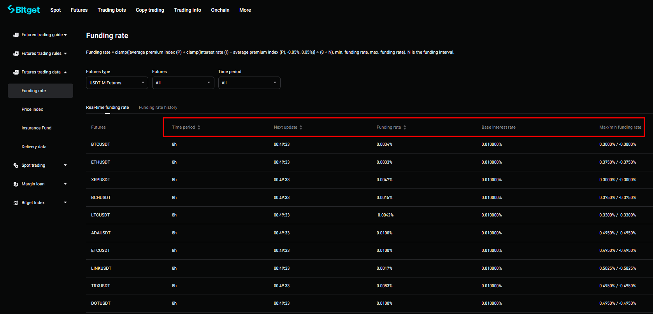
Task: Click TRXUSDT row name
Action: point(100,286)
